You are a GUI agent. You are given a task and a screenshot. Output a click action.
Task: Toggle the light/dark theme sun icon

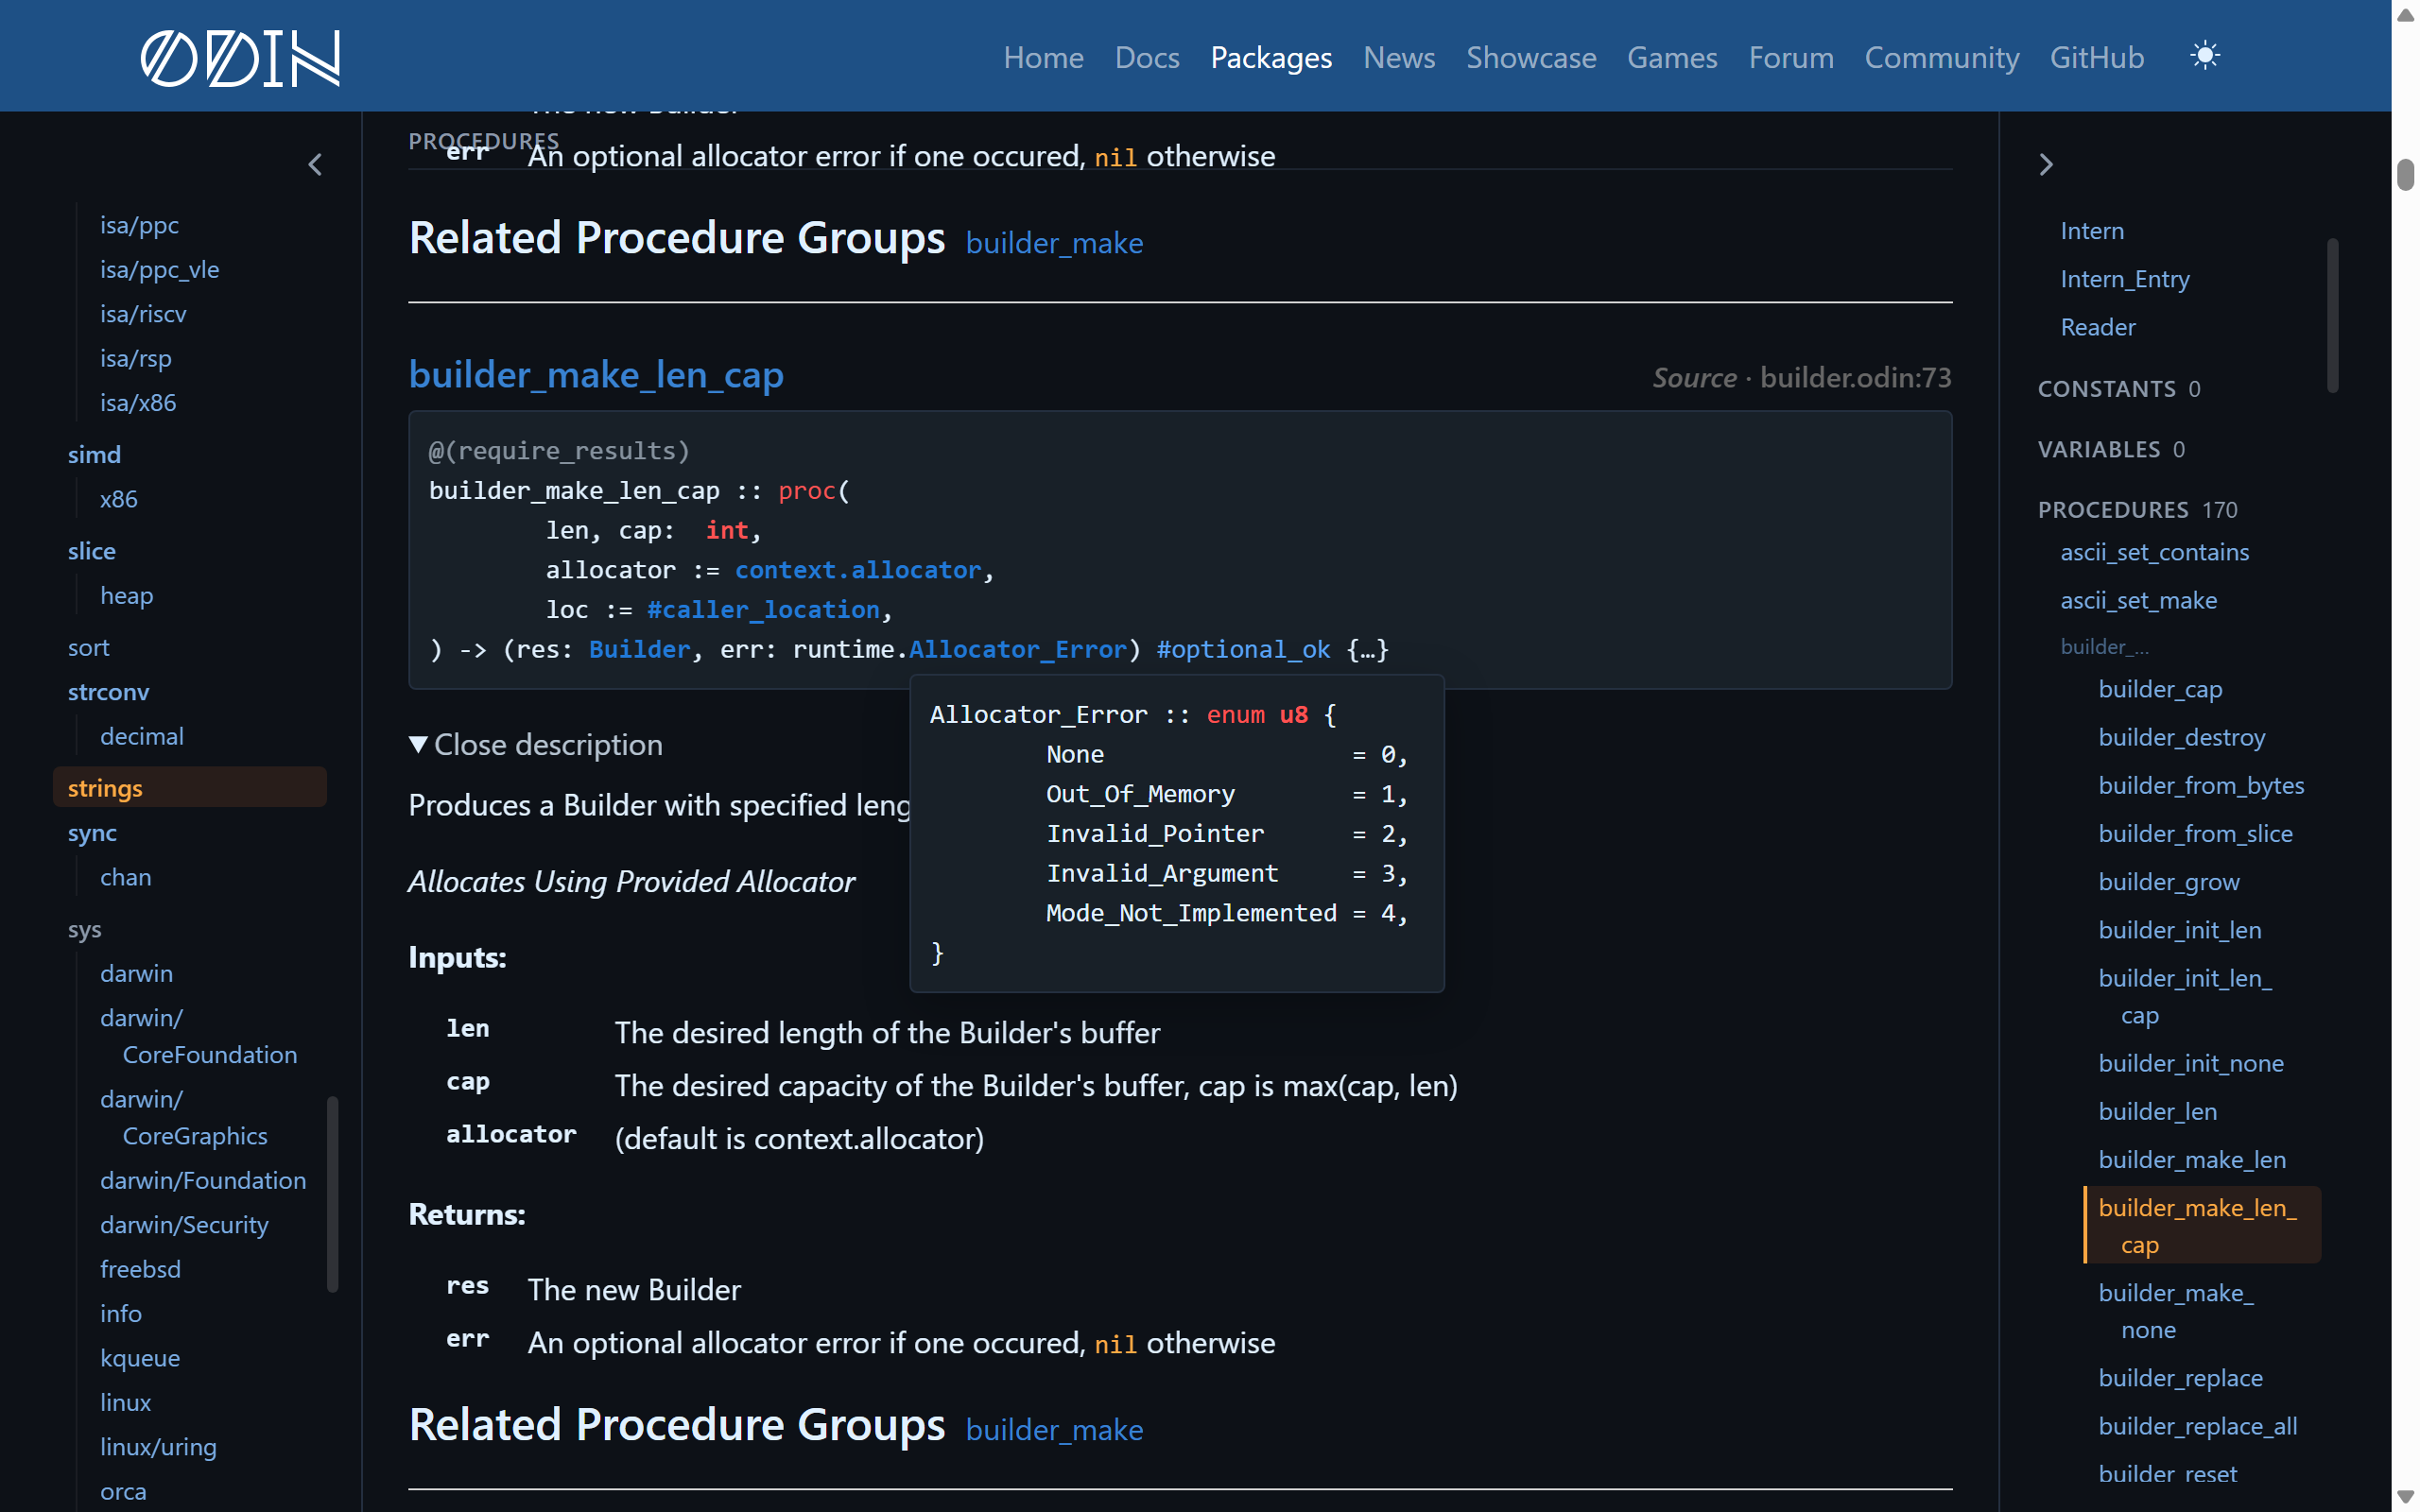point(2204,56)
